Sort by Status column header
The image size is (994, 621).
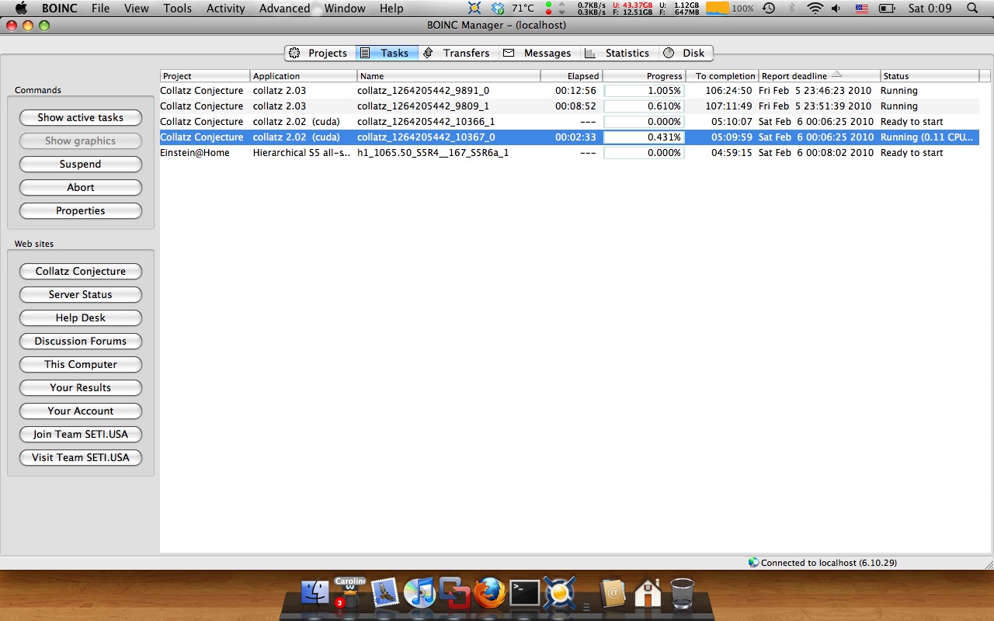coord(930,76)
